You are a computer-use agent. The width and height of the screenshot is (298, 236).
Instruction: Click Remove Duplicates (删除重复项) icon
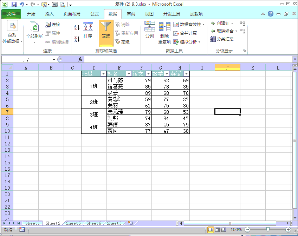click(x=164, y=27)
